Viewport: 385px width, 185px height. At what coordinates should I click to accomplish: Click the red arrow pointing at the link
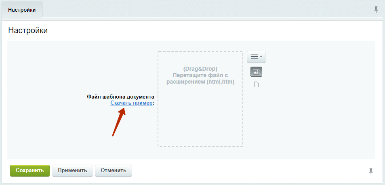coord(119,122)
